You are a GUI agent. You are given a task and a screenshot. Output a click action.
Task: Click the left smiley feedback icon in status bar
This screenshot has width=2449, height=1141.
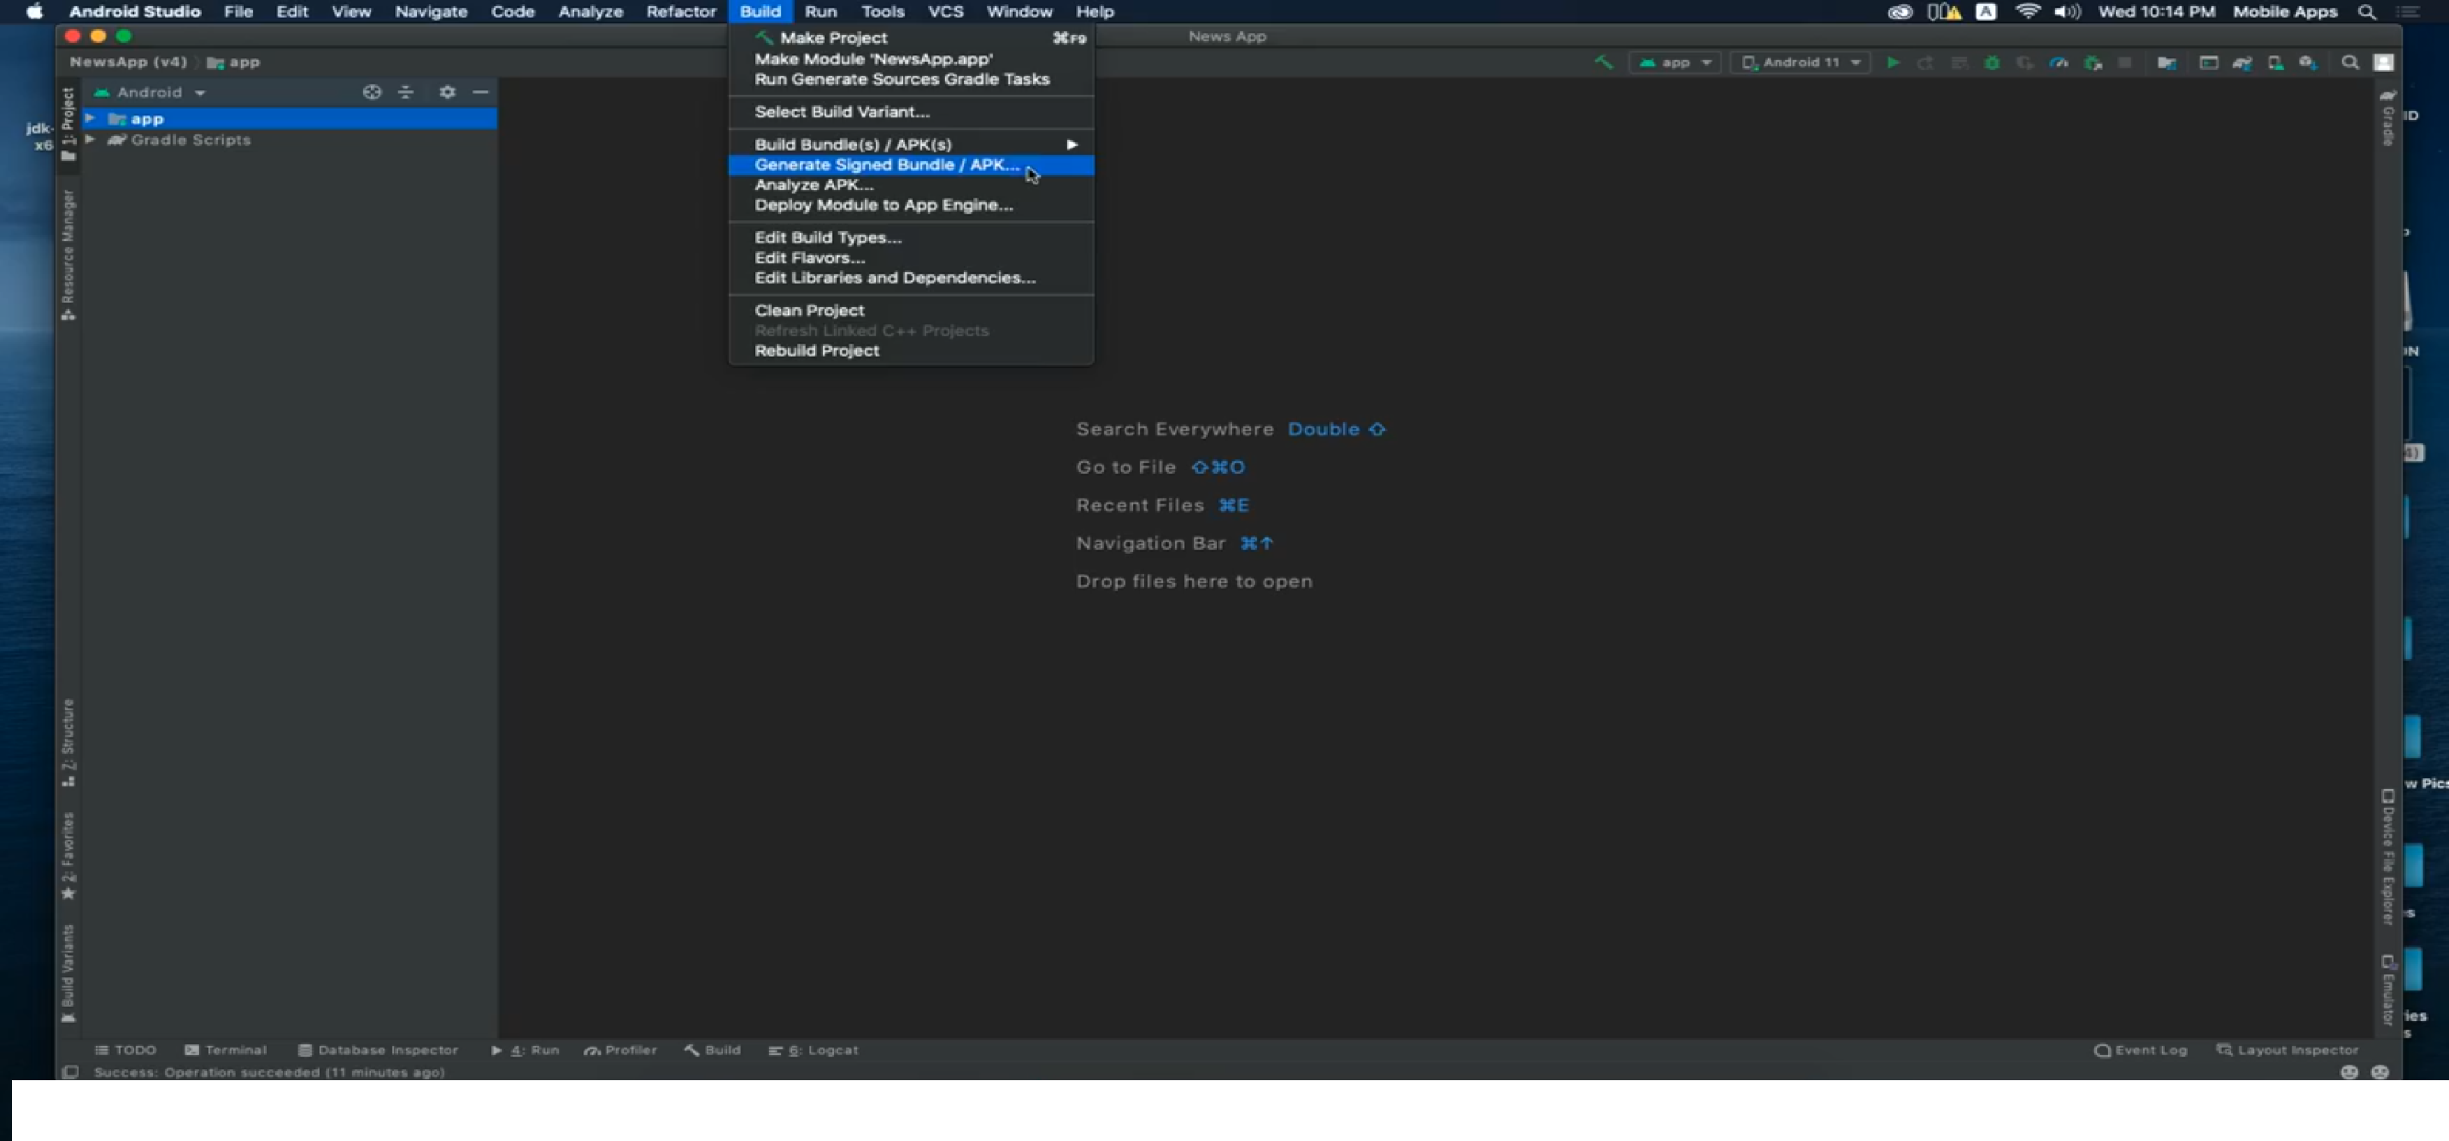[x=2349, y=1072]
